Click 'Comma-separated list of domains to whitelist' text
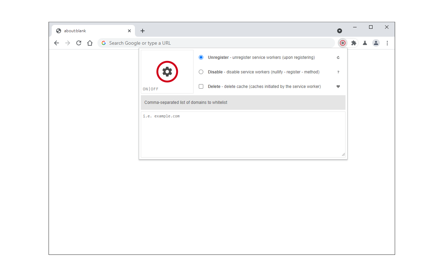444x277 pixels. 186,102
